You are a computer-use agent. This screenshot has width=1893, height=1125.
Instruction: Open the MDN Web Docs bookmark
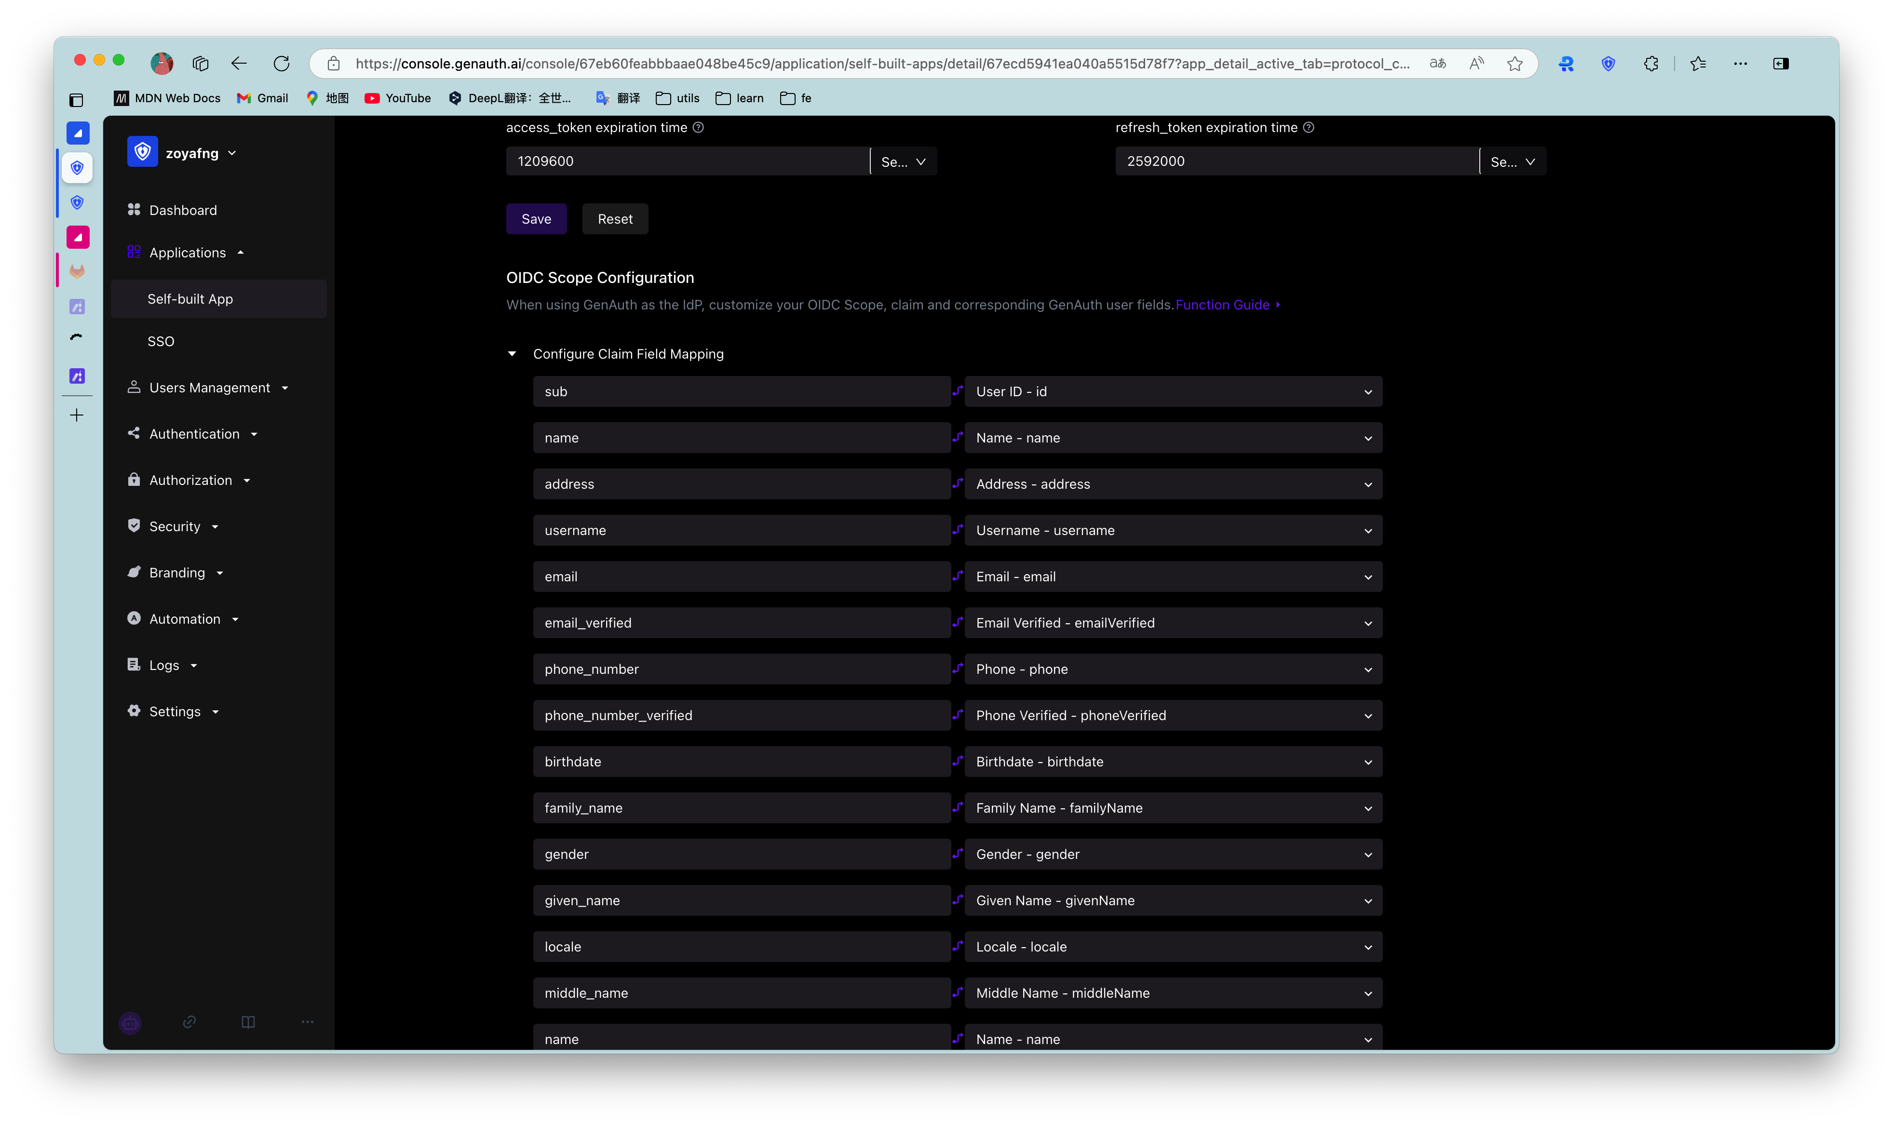pyautogui.click(x=167, y=98)
